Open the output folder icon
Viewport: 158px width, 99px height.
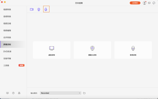click(84, 93)
